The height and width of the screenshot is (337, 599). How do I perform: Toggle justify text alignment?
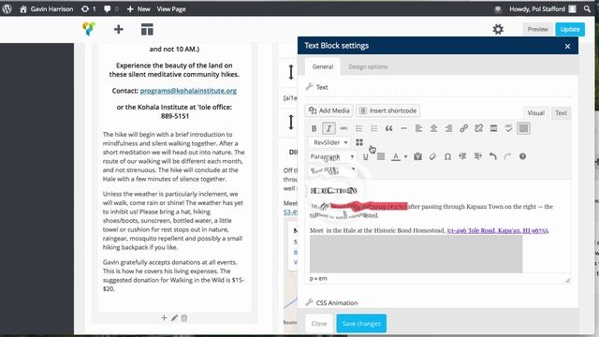pyautogui.click(x=381, y=156)
